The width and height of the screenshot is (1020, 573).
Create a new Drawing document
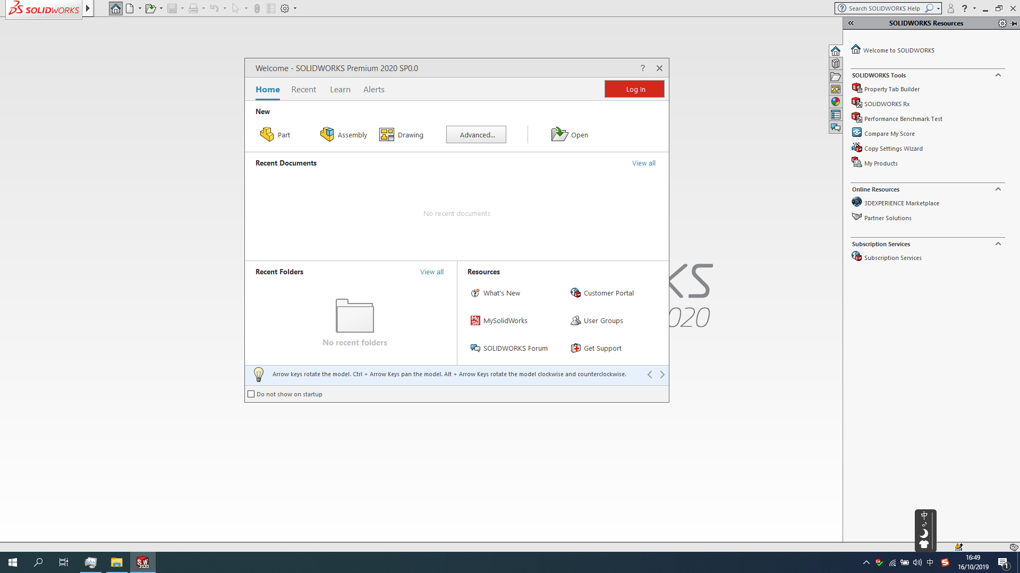[x=402, y=135]
